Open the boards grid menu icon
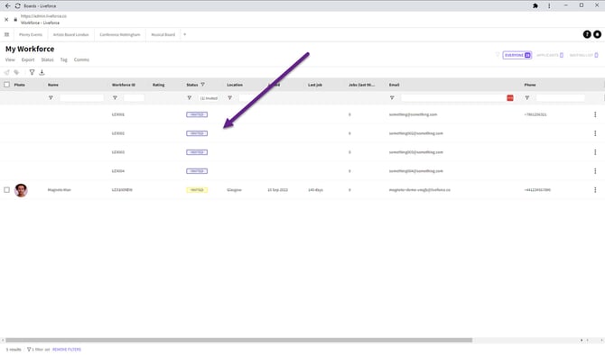This screenshot has width=605, height=355. pos(6,34)
